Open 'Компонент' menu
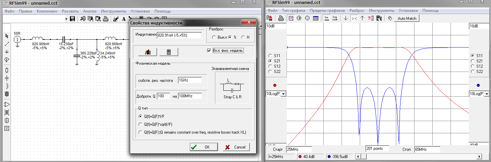This screenshot has width=491, height=162. (x=47, y=11)
